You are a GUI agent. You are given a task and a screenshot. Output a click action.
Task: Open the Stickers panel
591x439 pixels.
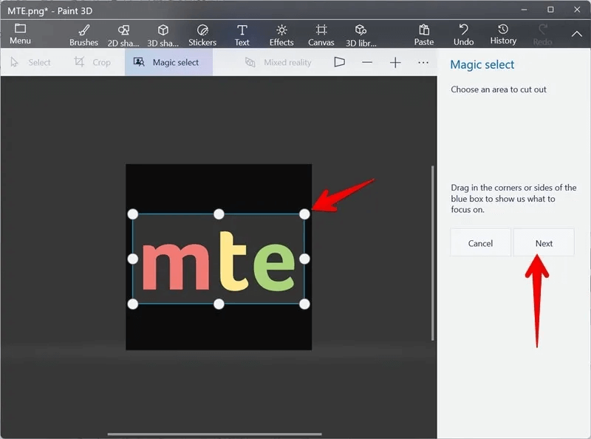pos(202,34)
